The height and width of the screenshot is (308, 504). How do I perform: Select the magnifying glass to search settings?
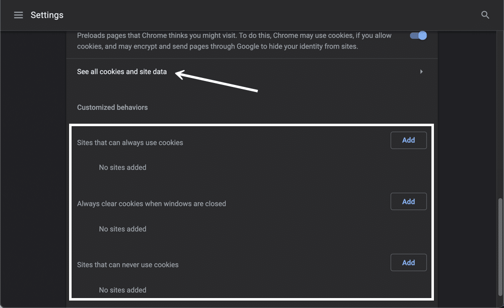click(485, 15)
